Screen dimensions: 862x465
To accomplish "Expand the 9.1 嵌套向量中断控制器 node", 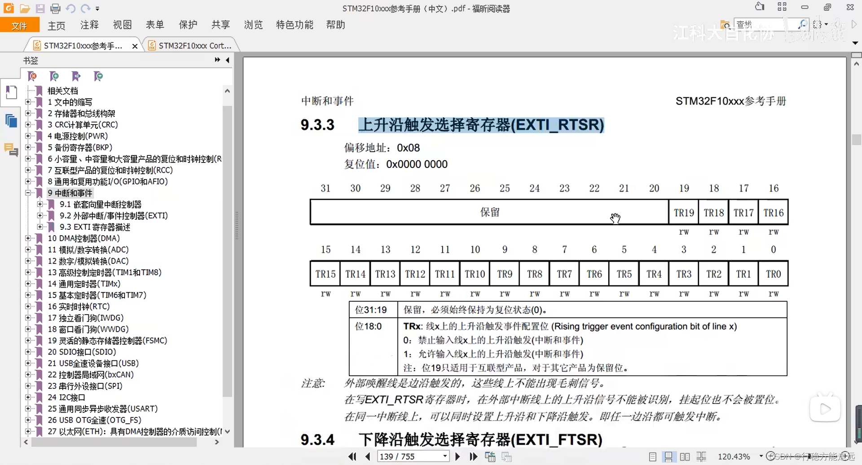I will coord(40,204).
